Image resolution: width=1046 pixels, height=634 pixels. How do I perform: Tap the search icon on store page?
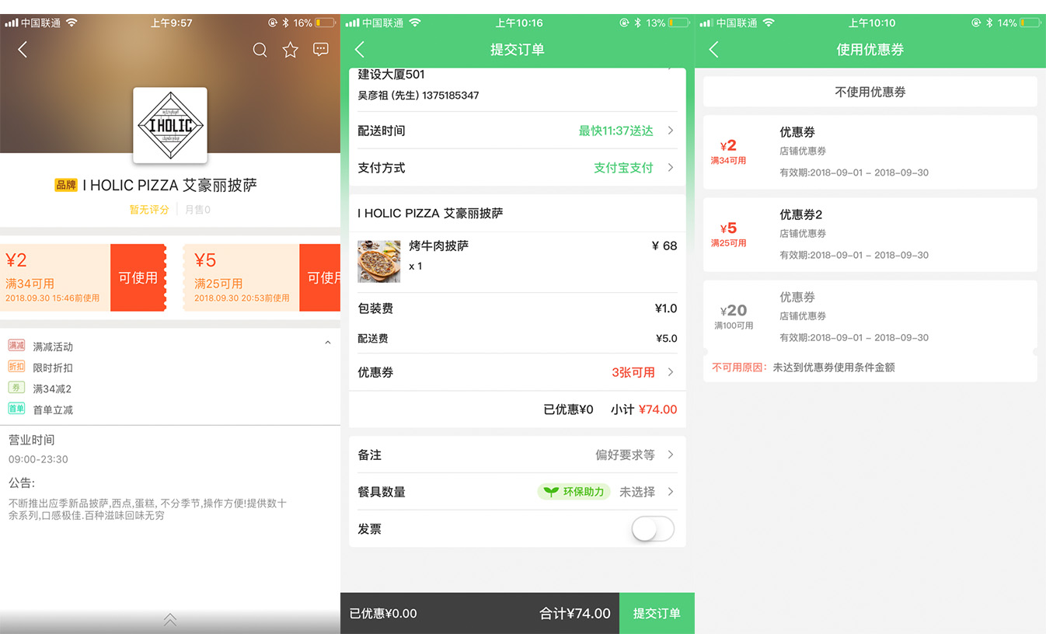(260, 51)
